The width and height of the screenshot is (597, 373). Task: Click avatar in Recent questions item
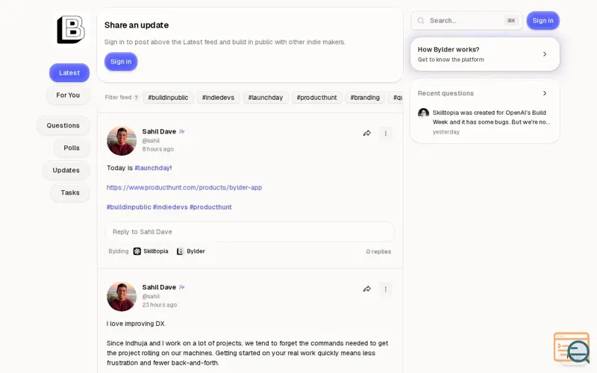pos(423,113)
